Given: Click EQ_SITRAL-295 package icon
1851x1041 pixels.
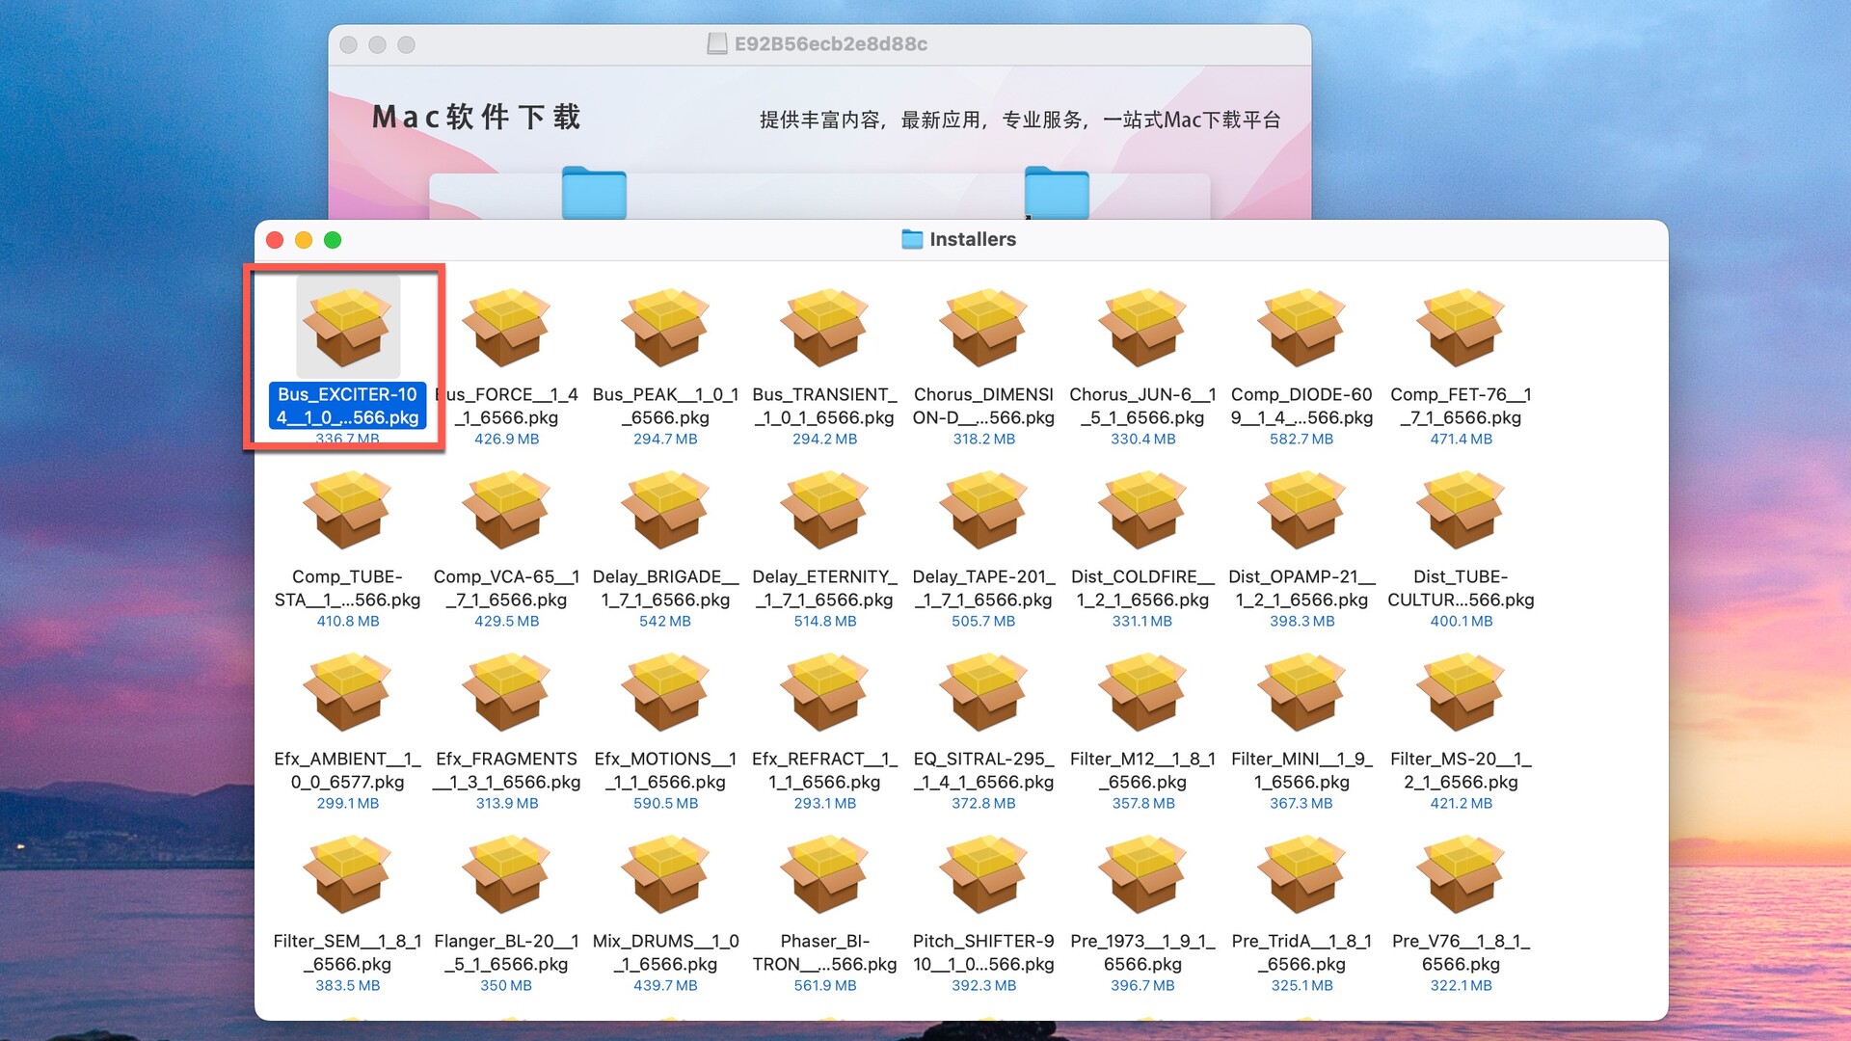Looking at the screenshot, I should [983, 692].
